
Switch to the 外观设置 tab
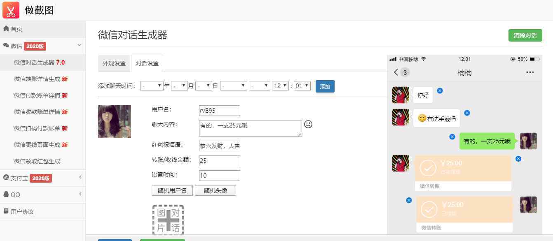(x=114, y=63)
